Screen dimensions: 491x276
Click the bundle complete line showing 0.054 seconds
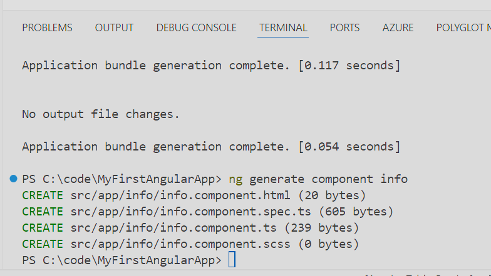[210, 147]
